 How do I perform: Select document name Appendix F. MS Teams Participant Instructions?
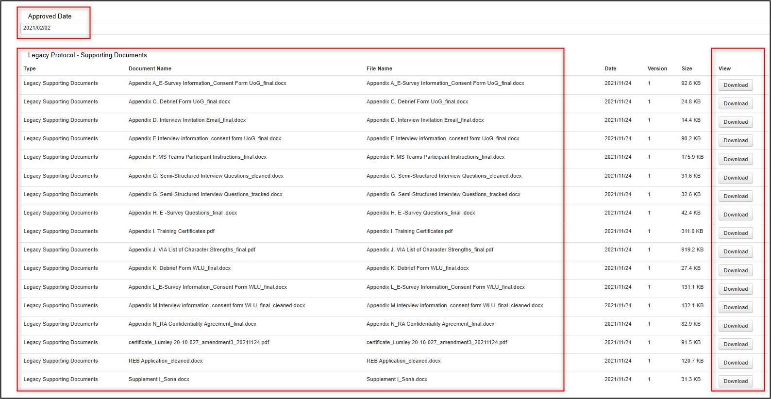coord(198,157)
